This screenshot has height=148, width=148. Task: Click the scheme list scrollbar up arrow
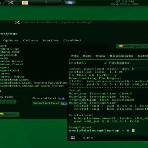pos(111,46)
